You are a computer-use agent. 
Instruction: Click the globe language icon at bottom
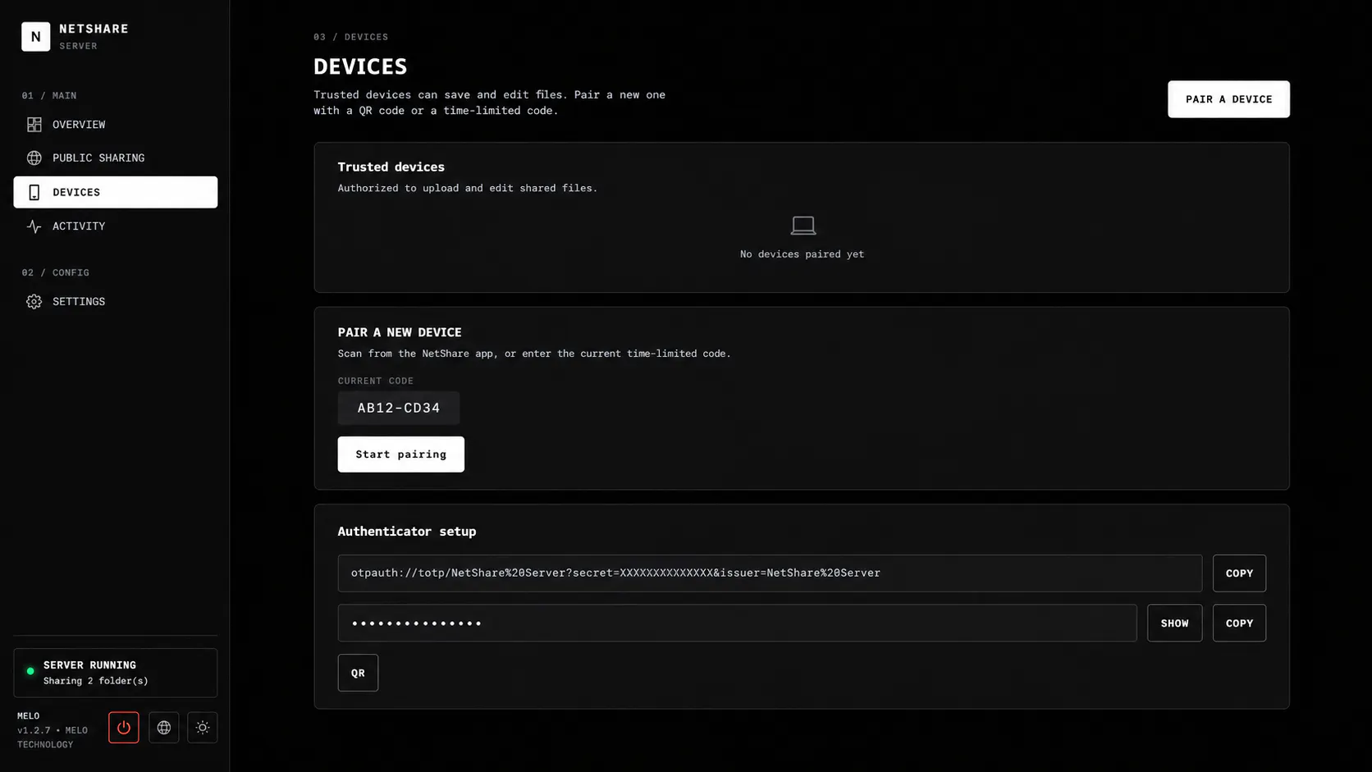point(164,728)
